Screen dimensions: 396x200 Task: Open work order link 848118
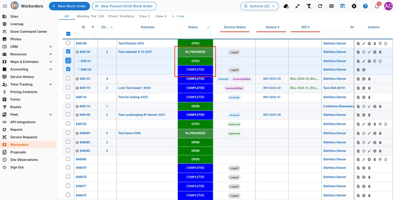[81, 97]
